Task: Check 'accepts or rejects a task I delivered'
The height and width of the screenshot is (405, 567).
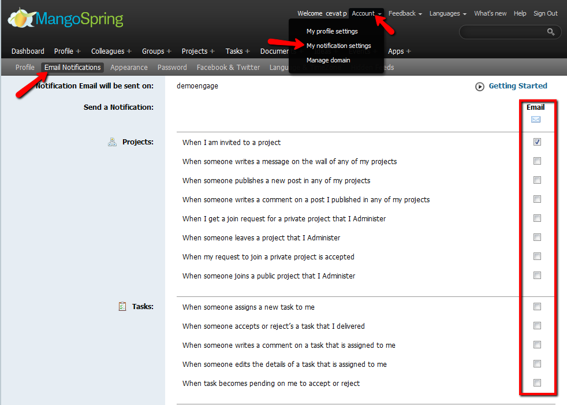Action: tap(538, 326)
